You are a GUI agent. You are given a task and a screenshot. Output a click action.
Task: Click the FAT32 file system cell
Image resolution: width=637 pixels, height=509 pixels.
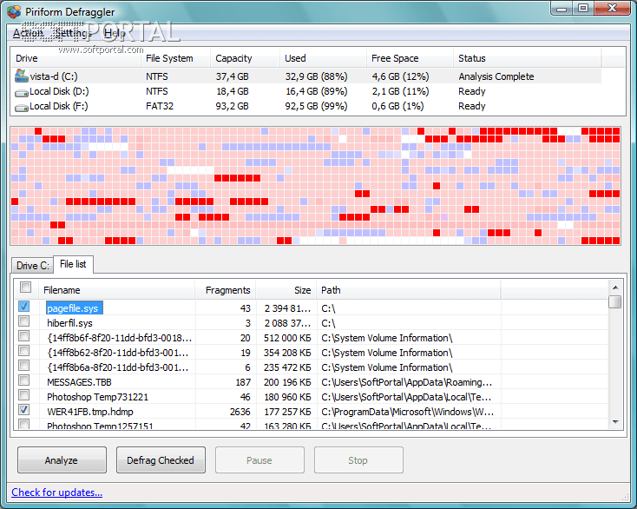point(160,106)
